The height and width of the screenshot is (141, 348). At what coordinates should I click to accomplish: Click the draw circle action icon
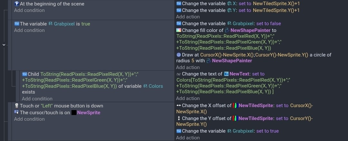(179, 55)
